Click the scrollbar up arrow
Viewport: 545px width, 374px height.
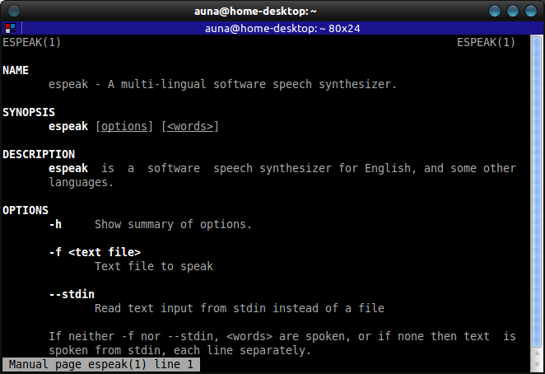537,353
